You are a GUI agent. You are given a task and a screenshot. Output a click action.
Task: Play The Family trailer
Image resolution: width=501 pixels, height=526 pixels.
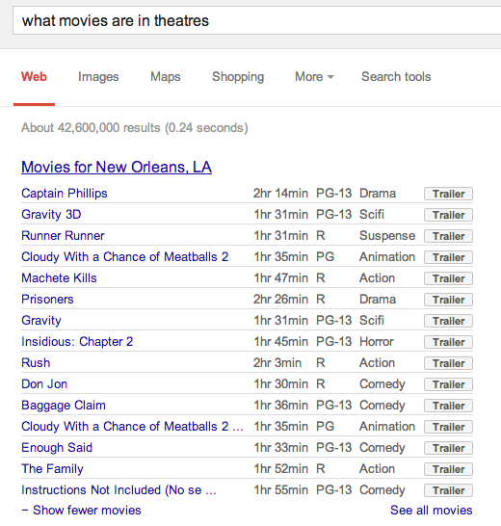pos(448,469)
